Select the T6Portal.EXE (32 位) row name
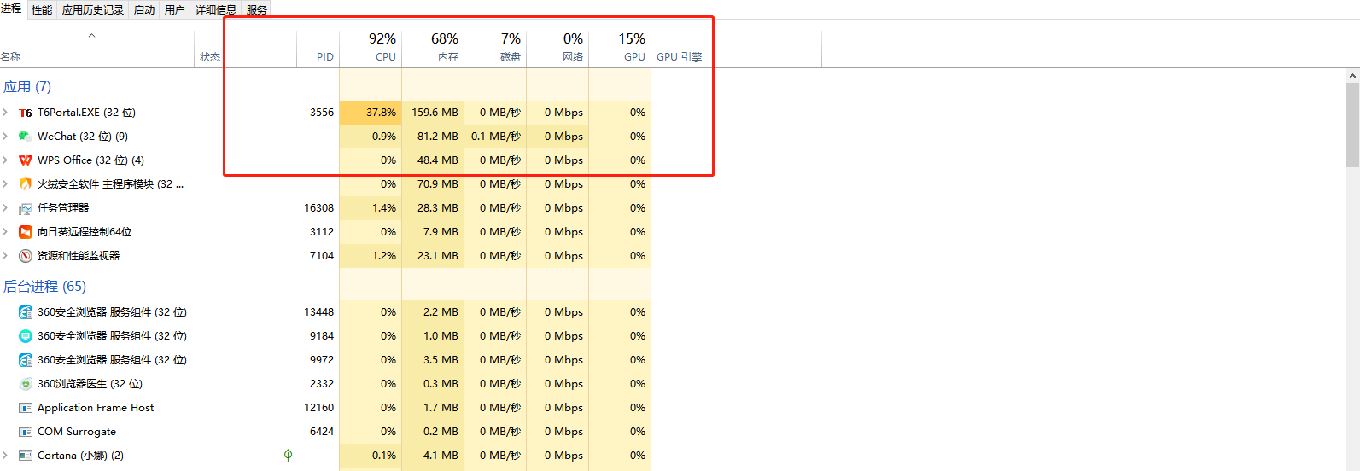This screenshot has width=1360, height=471. click(x=86, y=113)
